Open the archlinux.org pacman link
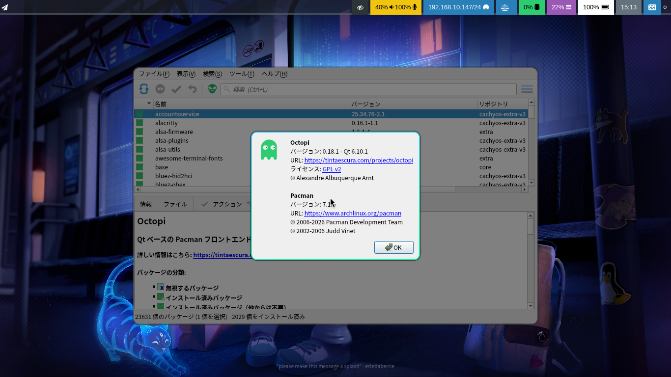Image resolution: width=671 pixels, height=377 pixels. pyautogui.click(x=353, y=214)
